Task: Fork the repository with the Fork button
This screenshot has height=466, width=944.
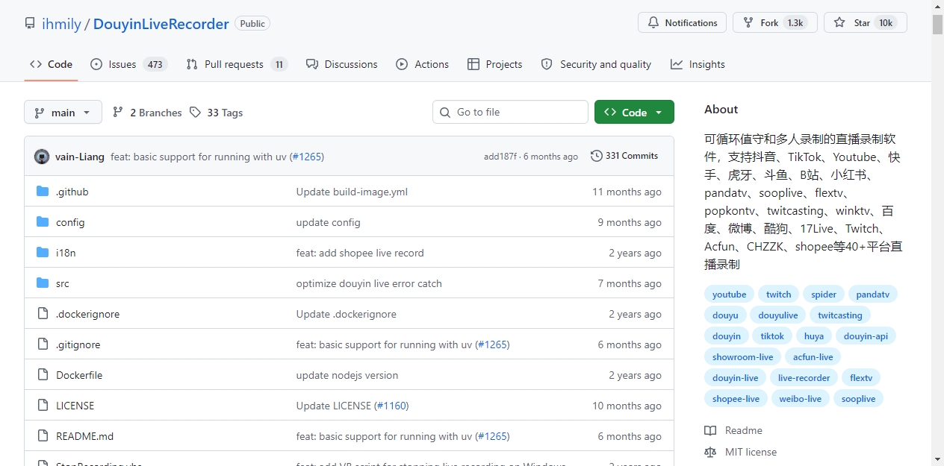Action: pos(775,22)
